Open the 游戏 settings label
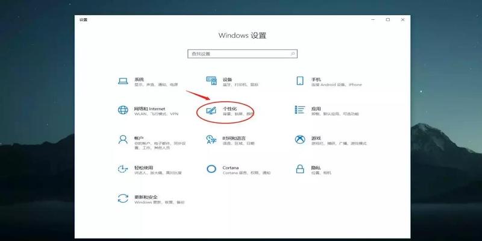This screenshot has height=241, width=482. tap(316, 139)
